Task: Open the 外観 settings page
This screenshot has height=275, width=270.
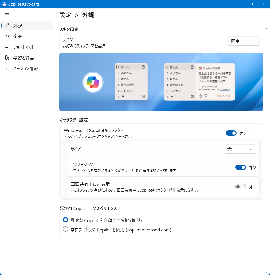Action: coord(27,25)
